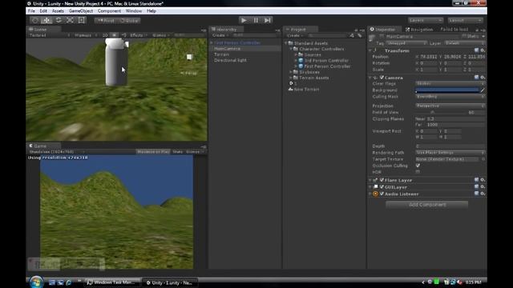Screen dimensions: 513x288
Task: Click the Pause button
Action: click(x=256, y=20)
